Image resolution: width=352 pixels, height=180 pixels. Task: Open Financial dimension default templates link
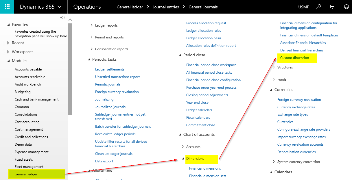(309, 35)
